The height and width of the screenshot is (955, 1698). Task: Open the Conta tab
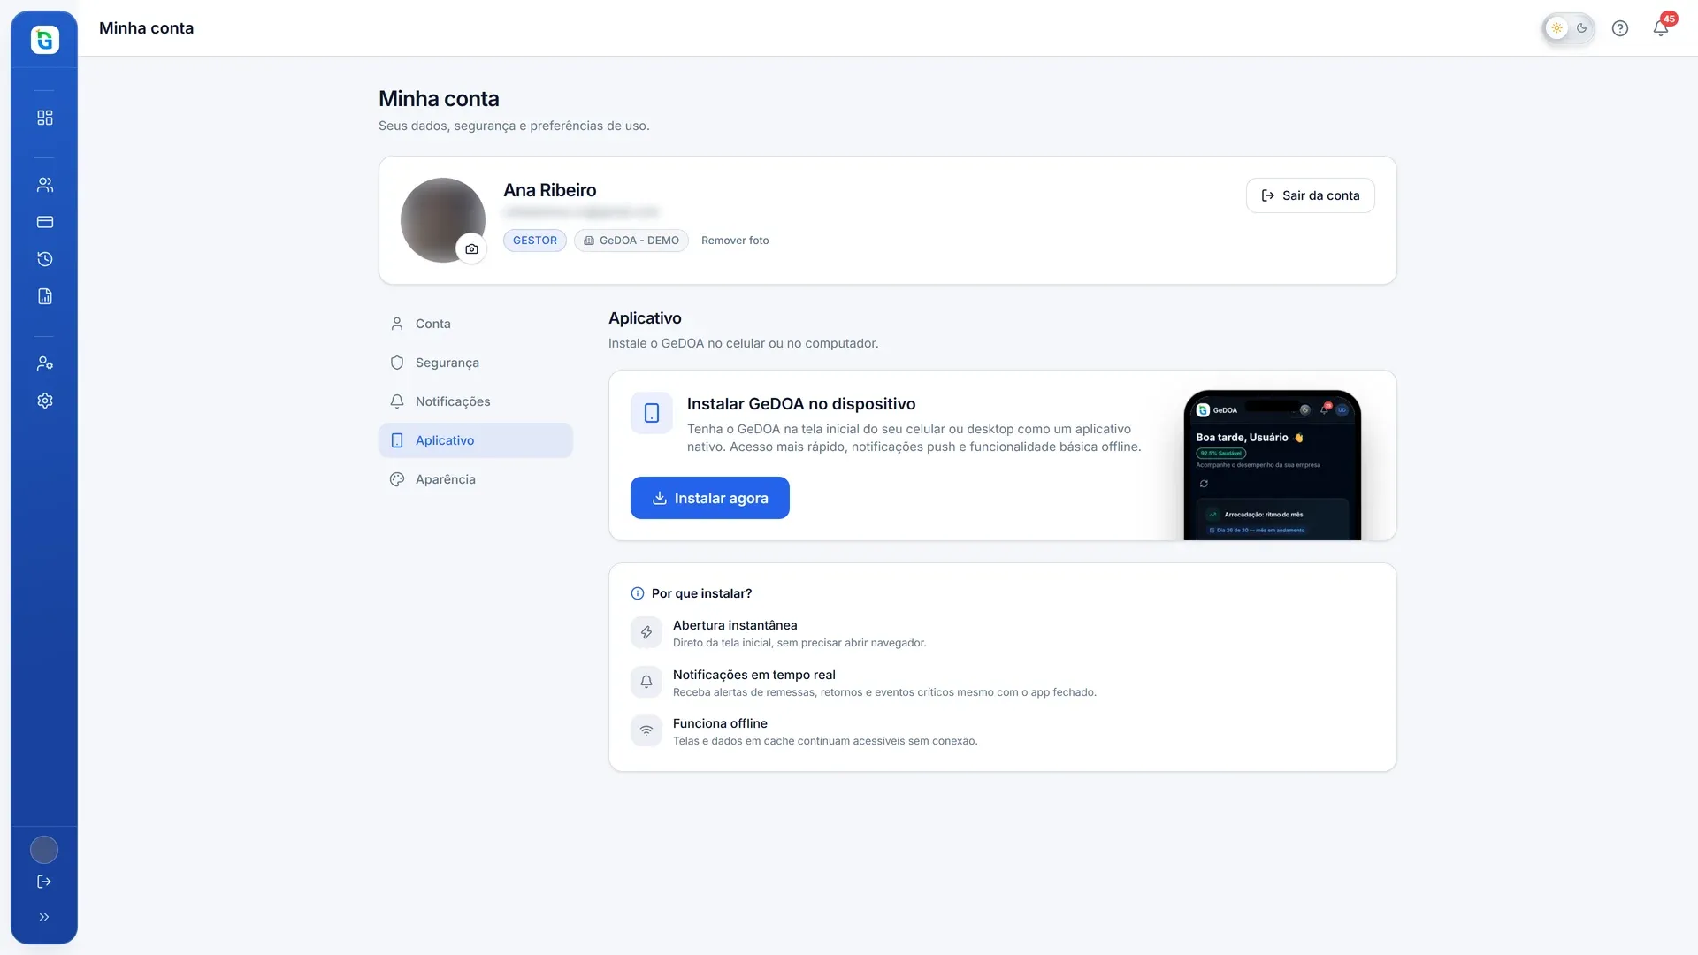(476, 324)
